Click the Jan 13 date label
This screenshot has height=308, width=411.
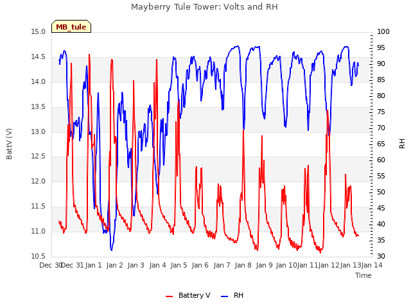[x=351, y=265]
